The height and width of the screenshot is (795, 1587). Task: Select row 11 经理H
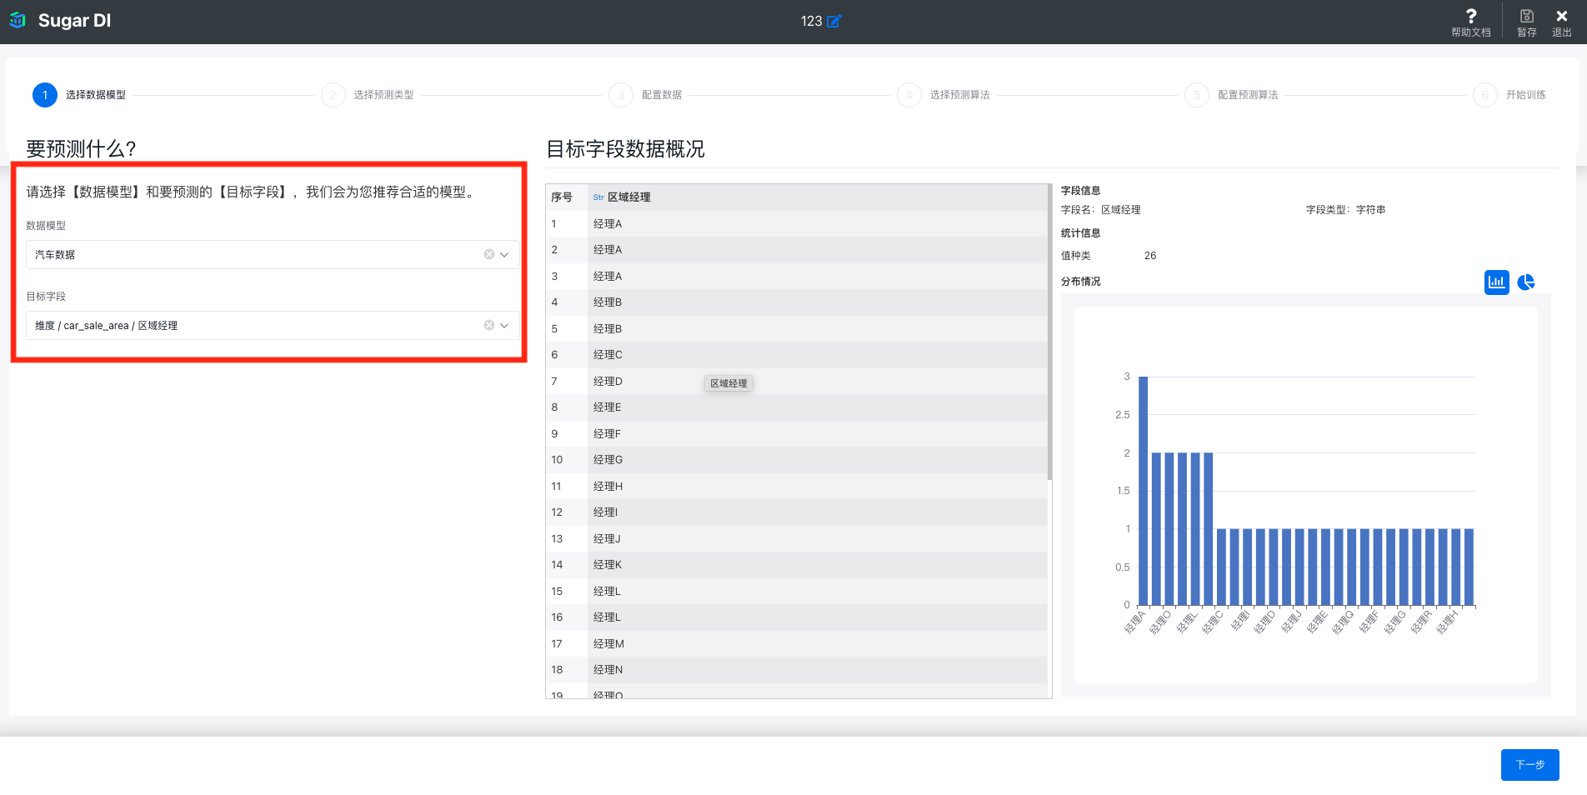[796, 486]
